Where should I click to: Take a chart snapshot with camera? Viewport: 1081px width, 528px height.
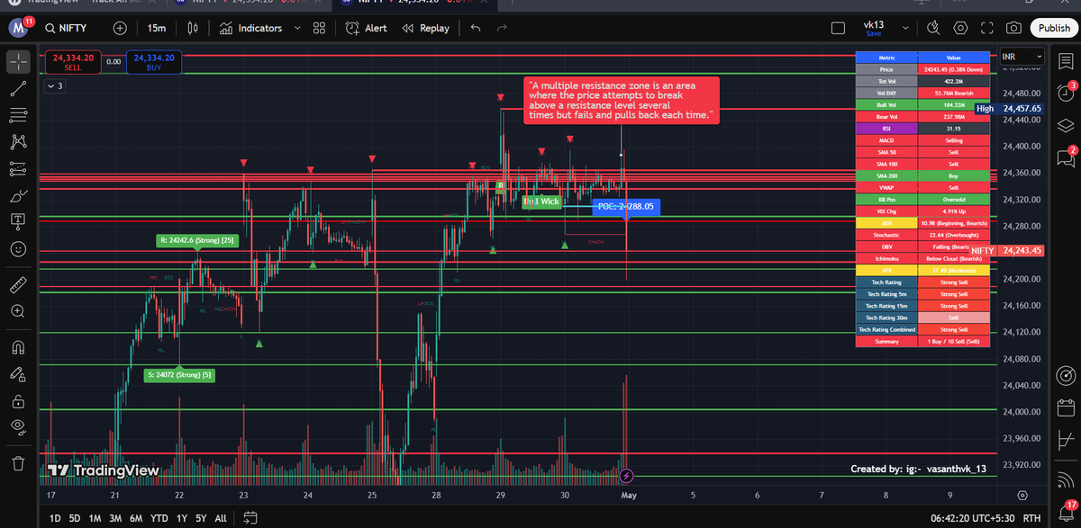(1014, 28)
